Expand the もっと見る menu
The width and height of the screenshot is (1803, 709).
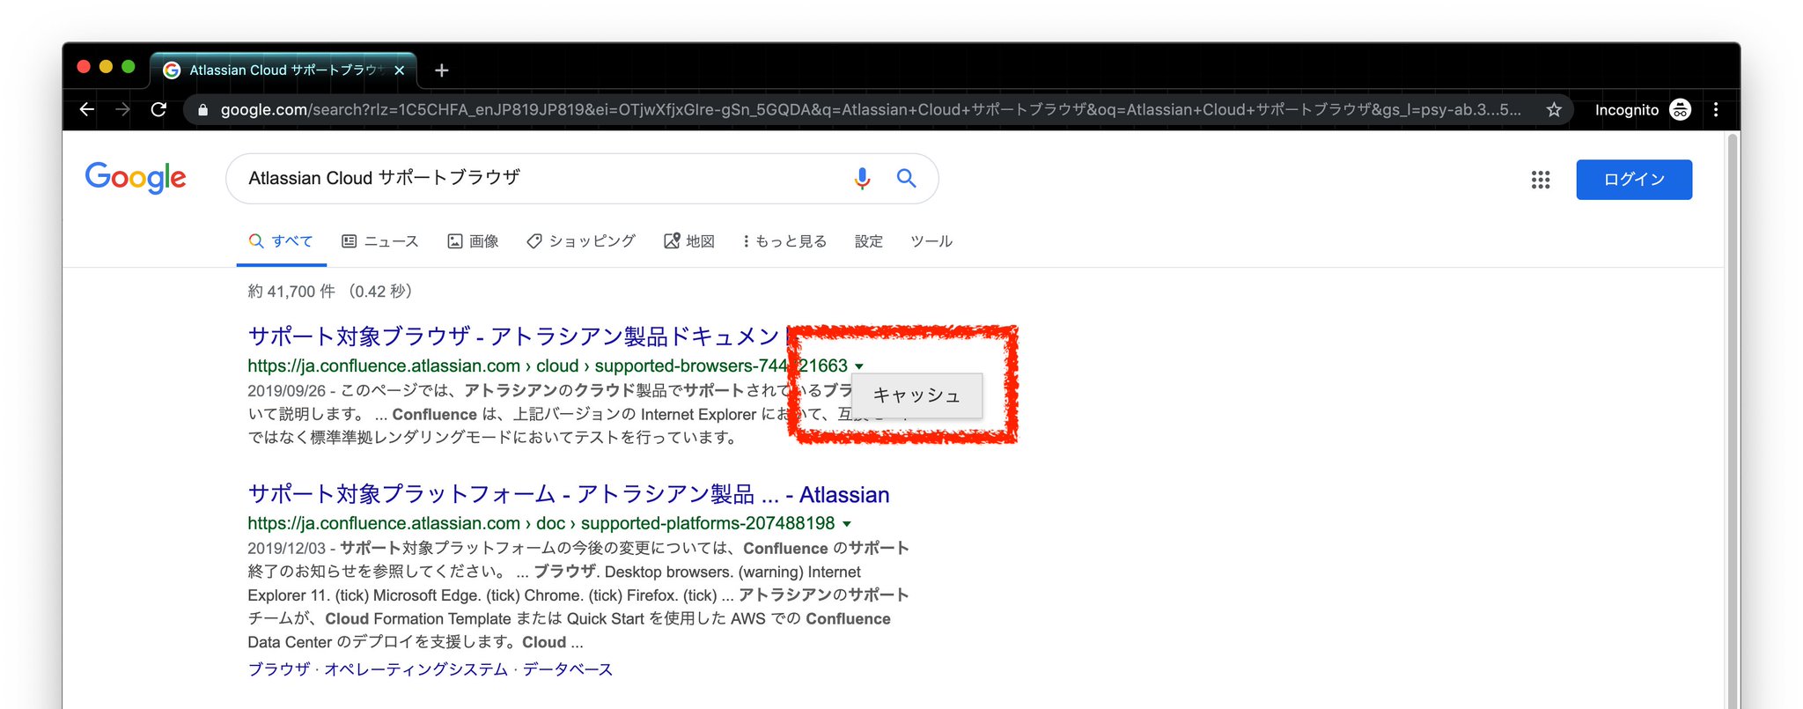point(784,241)
